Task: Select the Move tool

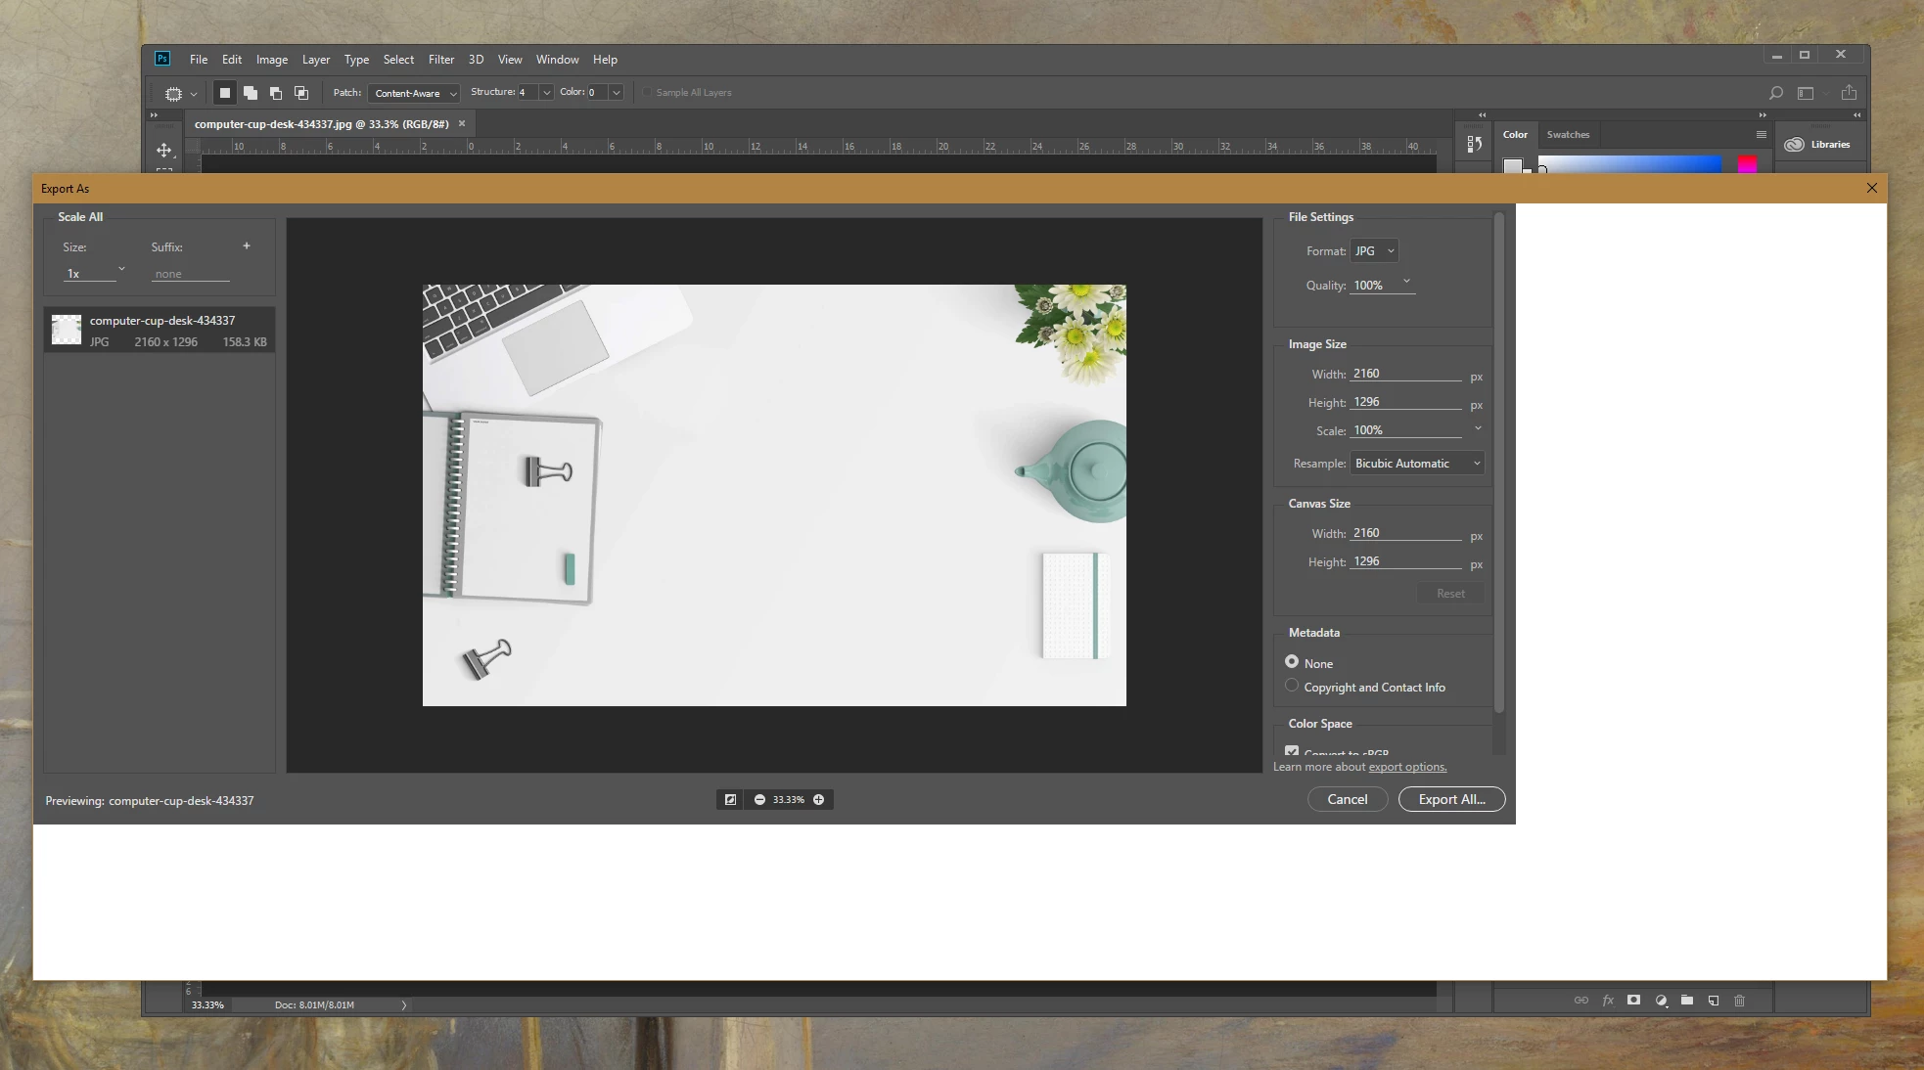Action: point(164,150)
